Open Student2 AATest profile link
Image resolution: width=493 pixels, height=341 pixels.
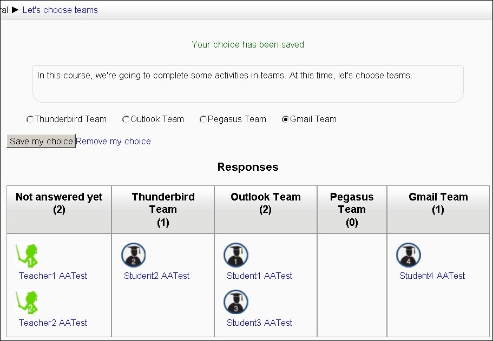pos(156,276)
